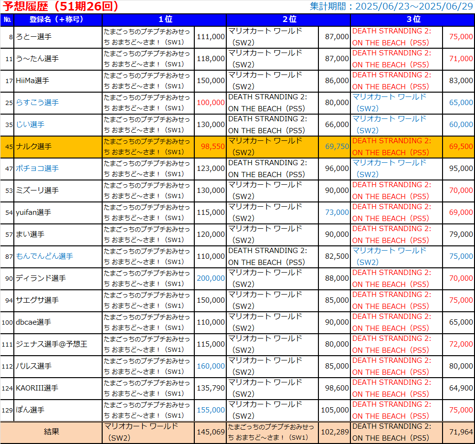This screenshot has height=444, width=475.
Task: Click 96,000 in ボチョコ row
Action: (x=337, y=169)
